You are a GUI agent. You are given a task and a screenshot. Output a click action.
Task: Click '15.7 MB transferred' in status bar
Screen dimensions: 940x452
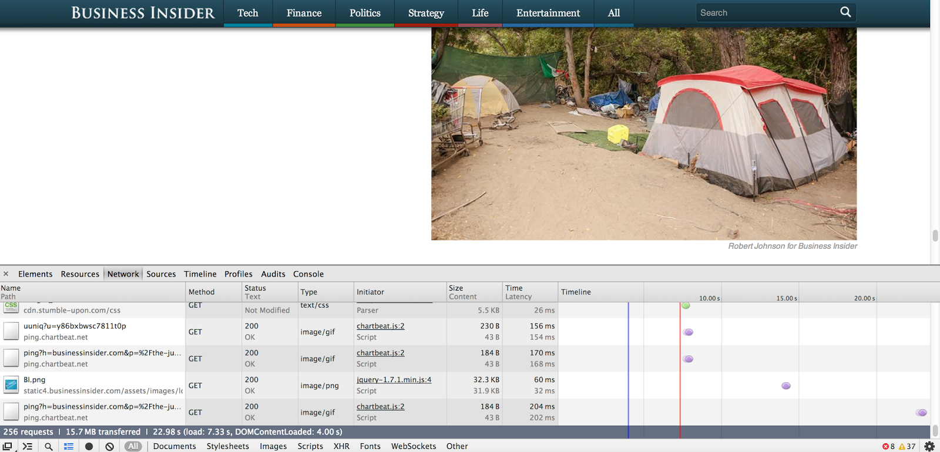coord(103,431)
